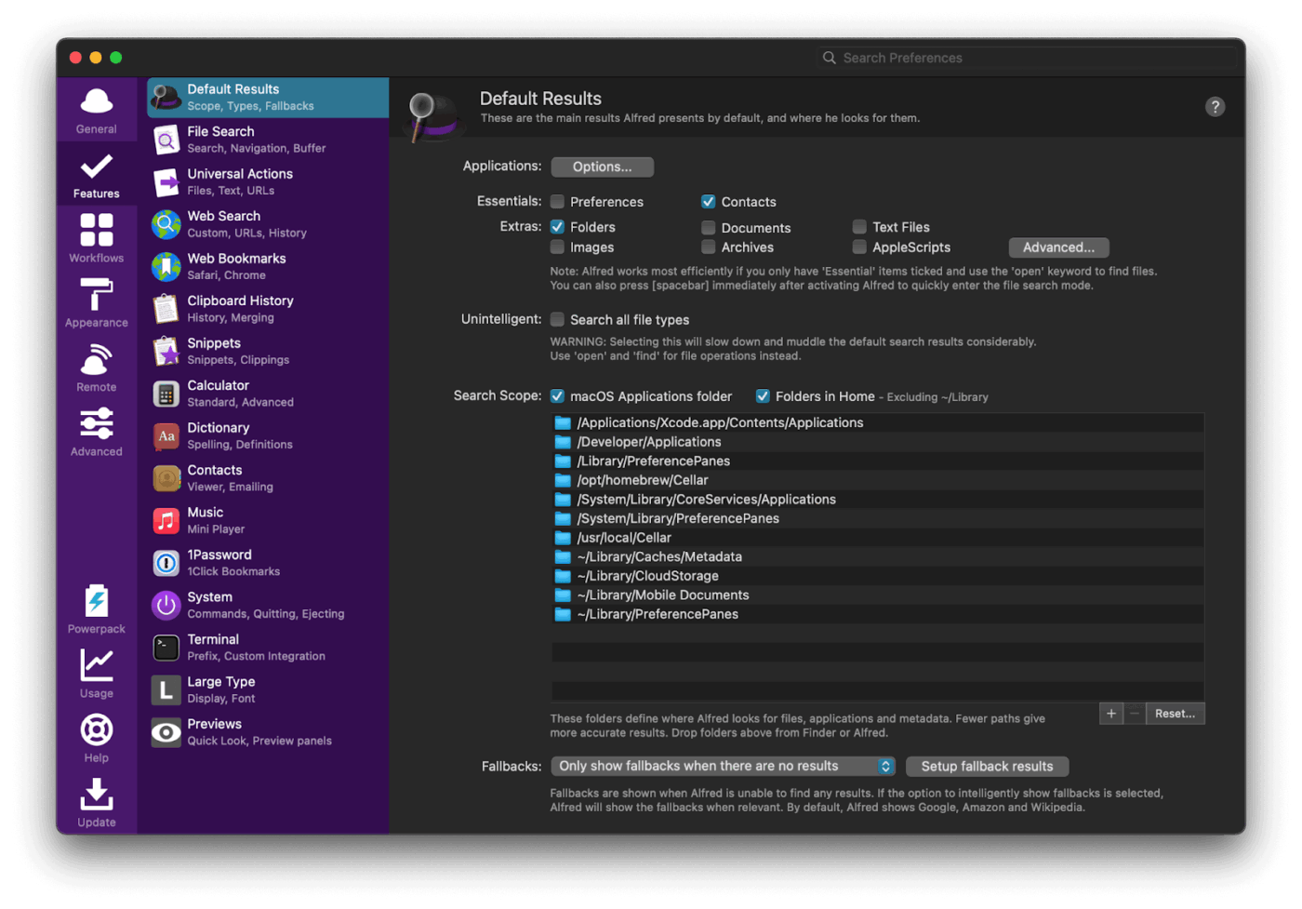
Task: Click Setup fallback results
Action: pyautogui.click(x=987, y=766)
